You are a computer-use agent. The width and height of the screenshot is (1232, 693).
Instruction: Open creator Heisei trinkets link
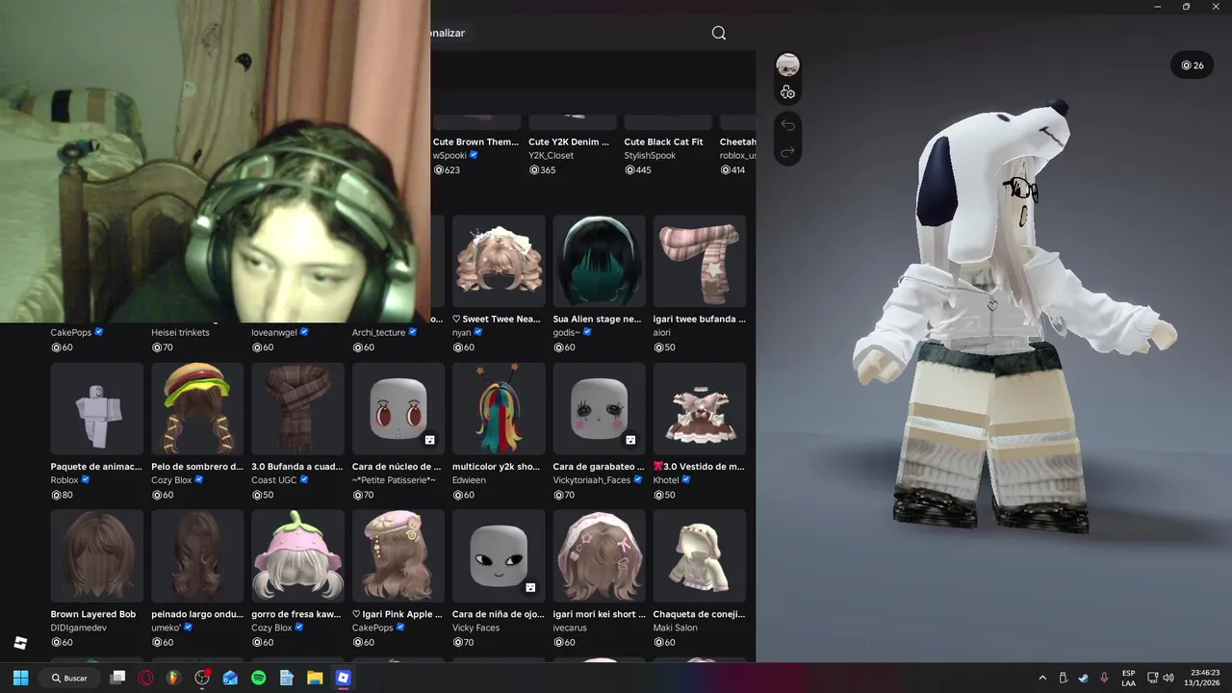coord(180,332)
